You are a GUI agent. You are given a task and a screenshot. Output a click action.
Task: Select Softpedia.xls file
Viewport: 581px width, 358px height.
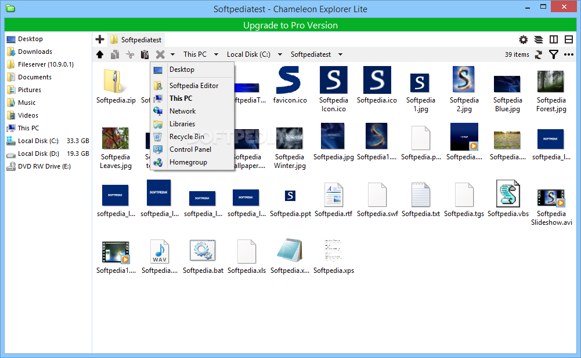[x=247, y=257]
